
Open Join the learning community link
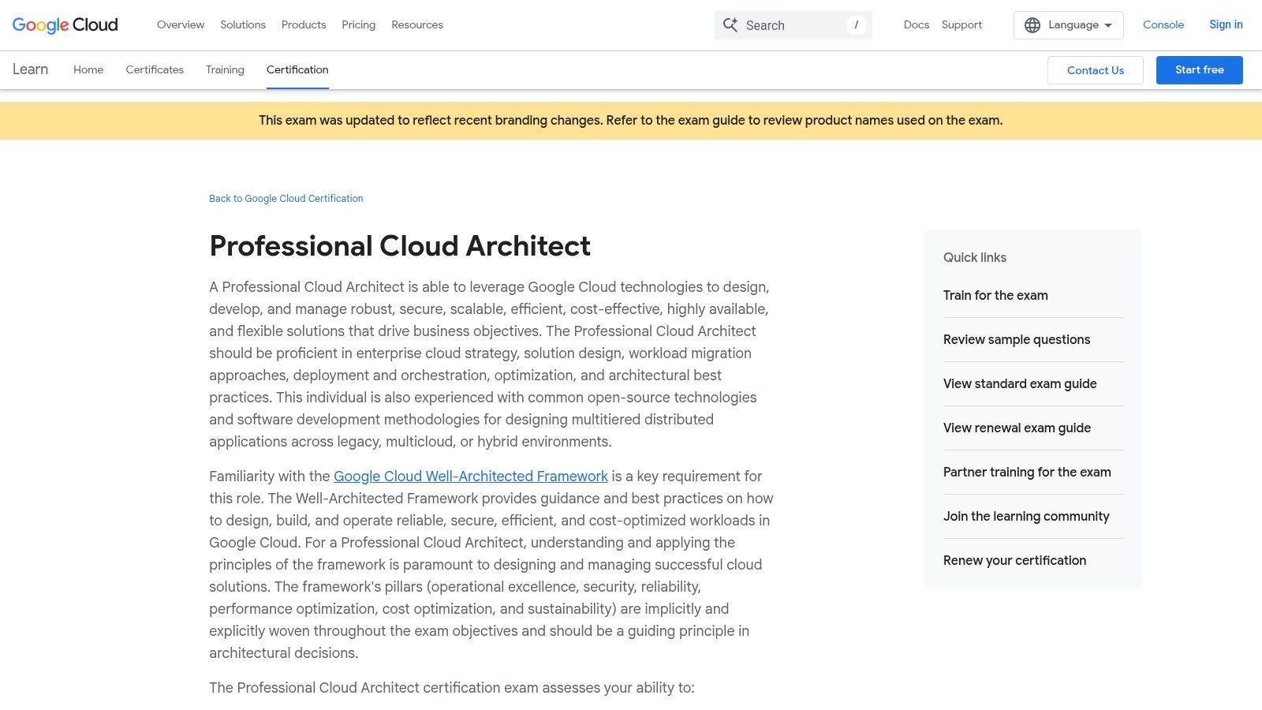(x=1026, y=517)
